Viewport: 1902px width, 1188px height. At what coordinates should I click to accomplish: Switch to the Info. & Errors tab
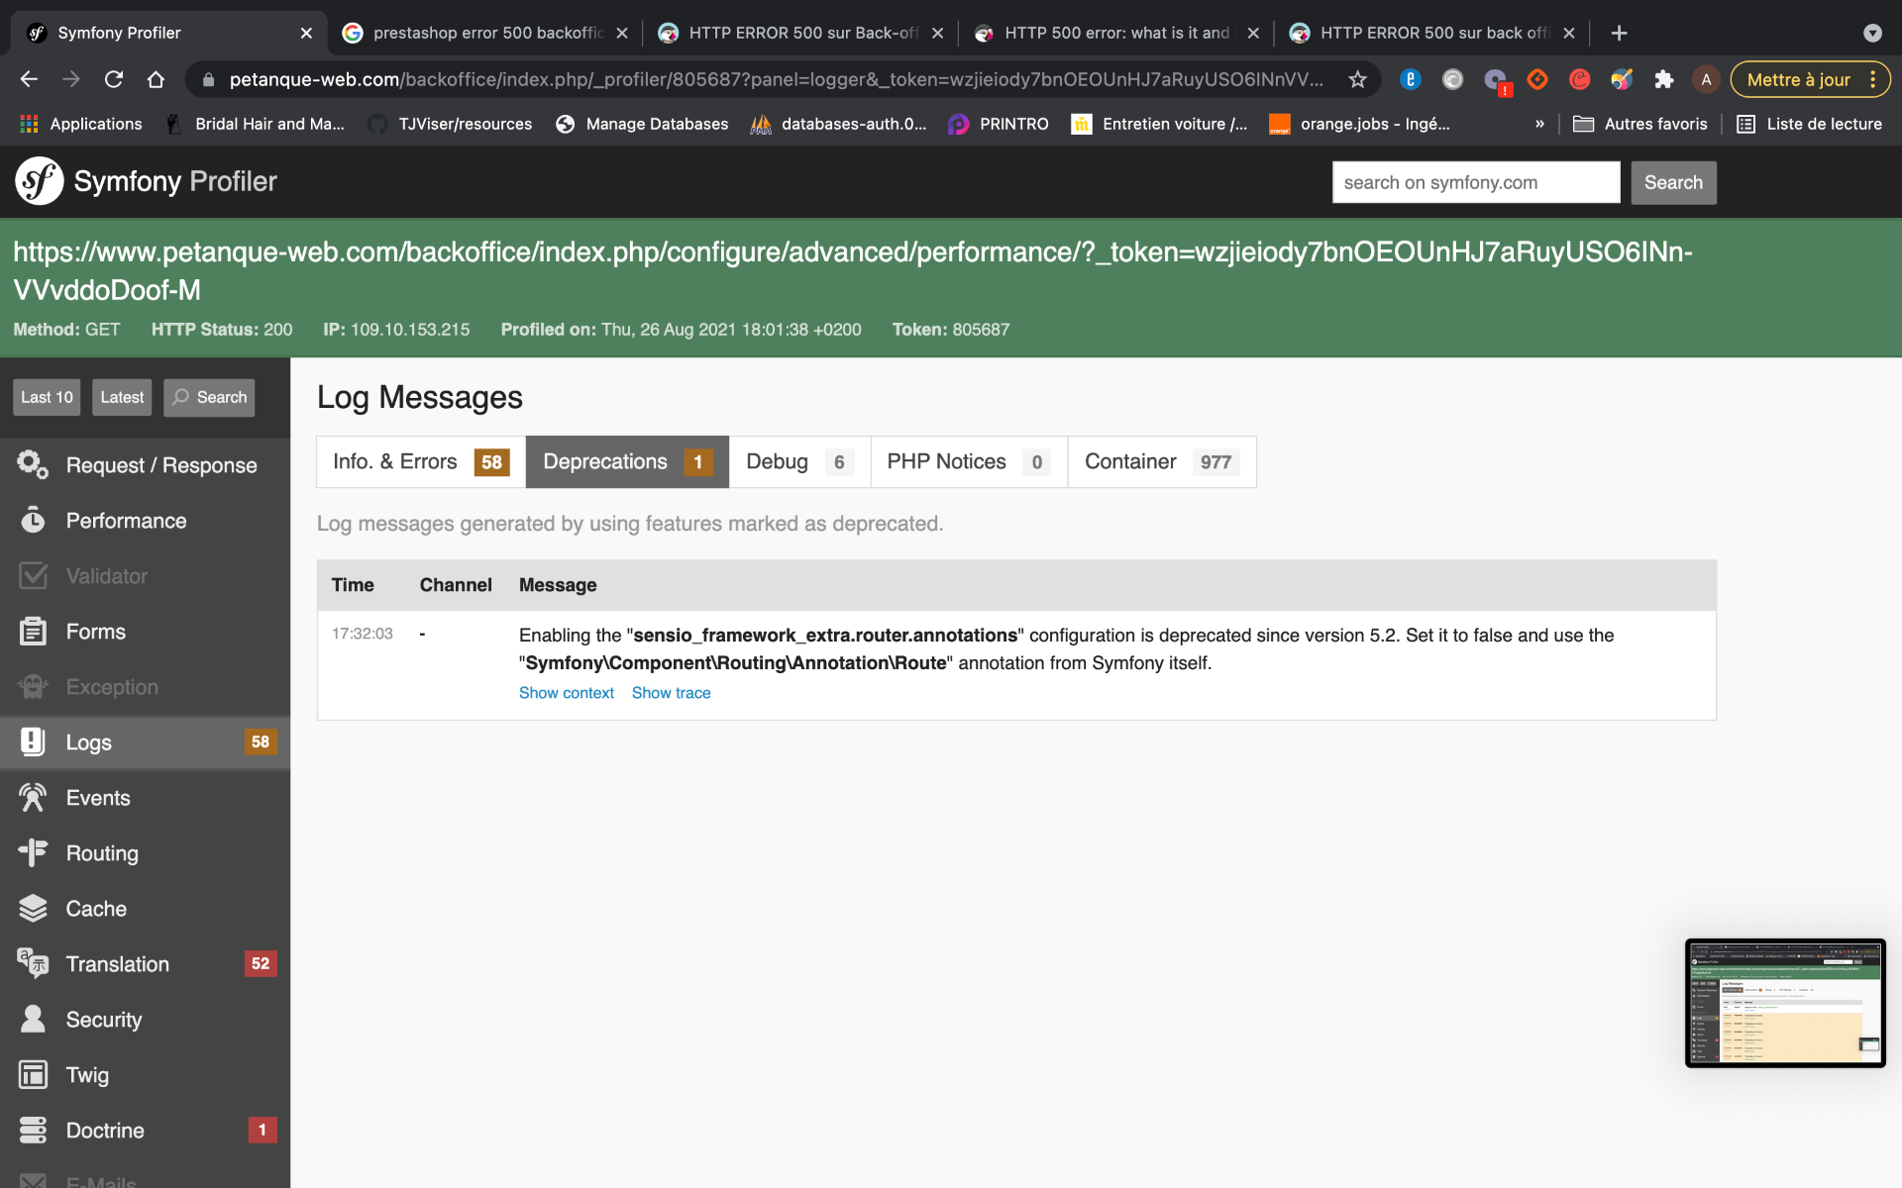click(x=420, y=461)
